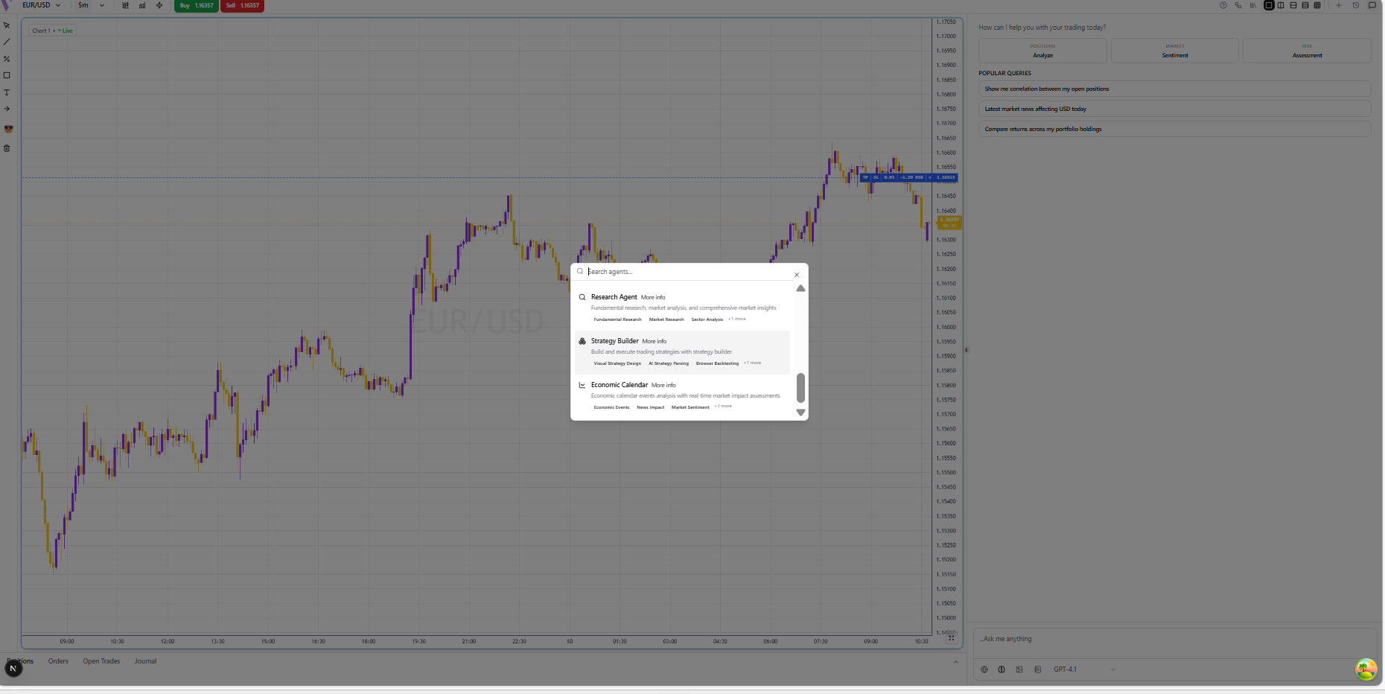The height and width of the screenshot is (694, 1385).
Task: Click the trash icon to delete drawings
Action: click(7, 148)
